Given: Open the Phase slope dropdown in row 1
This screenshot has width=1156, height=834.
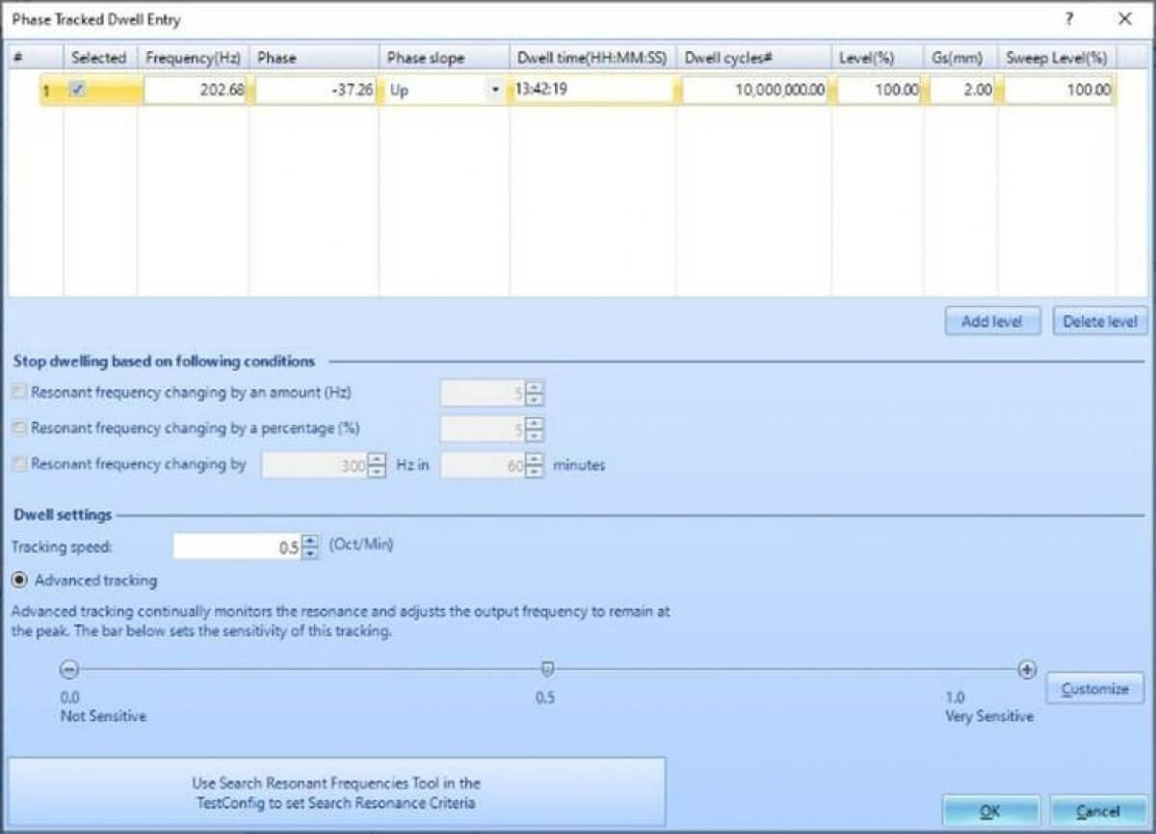Looking at the screenshot, I should point(495,91).
